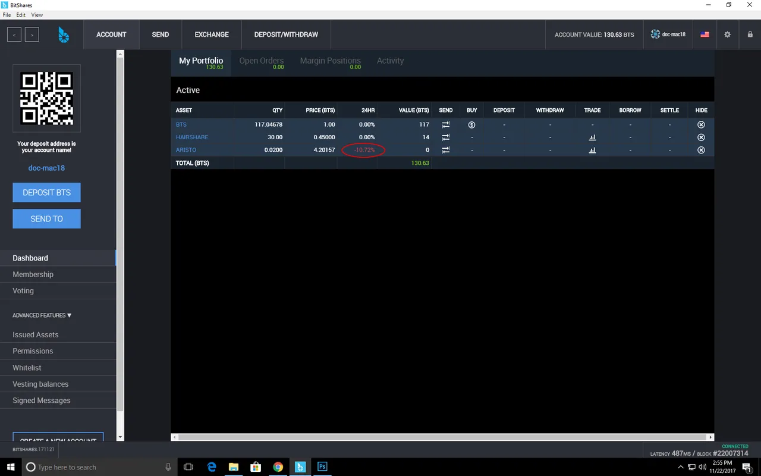This screenshot has width=761, height=476.
Task: Switch to the Margin Positions tab
Action: tap(330, 62)
